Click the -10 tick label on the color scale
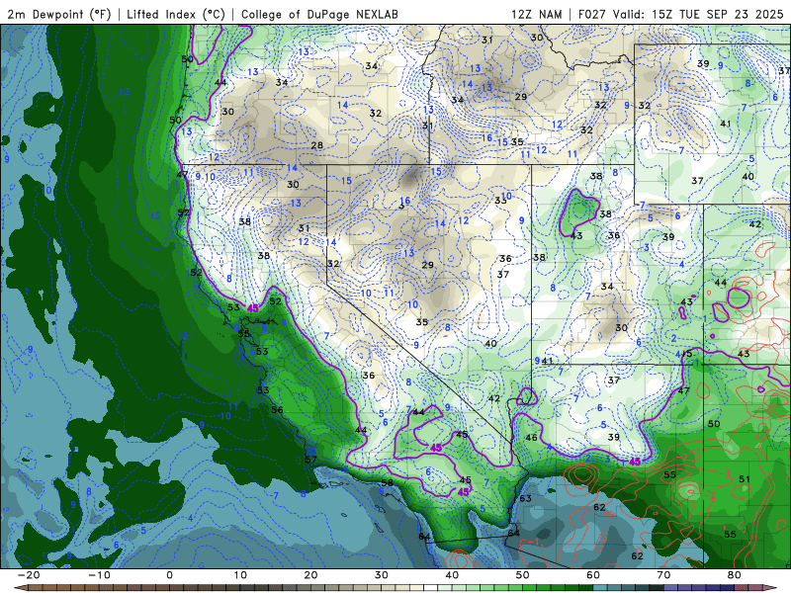This screenshot has height=593, width=791. click(99, 575)
